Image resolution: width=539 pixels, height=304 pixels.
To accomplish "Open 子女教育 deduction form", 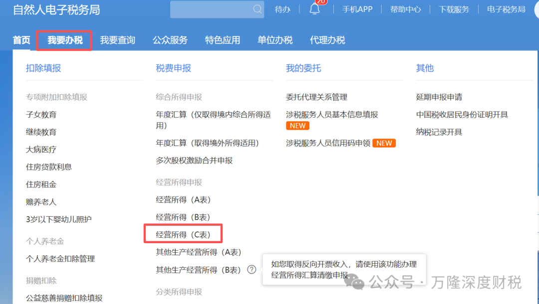I will click(41, 115).
